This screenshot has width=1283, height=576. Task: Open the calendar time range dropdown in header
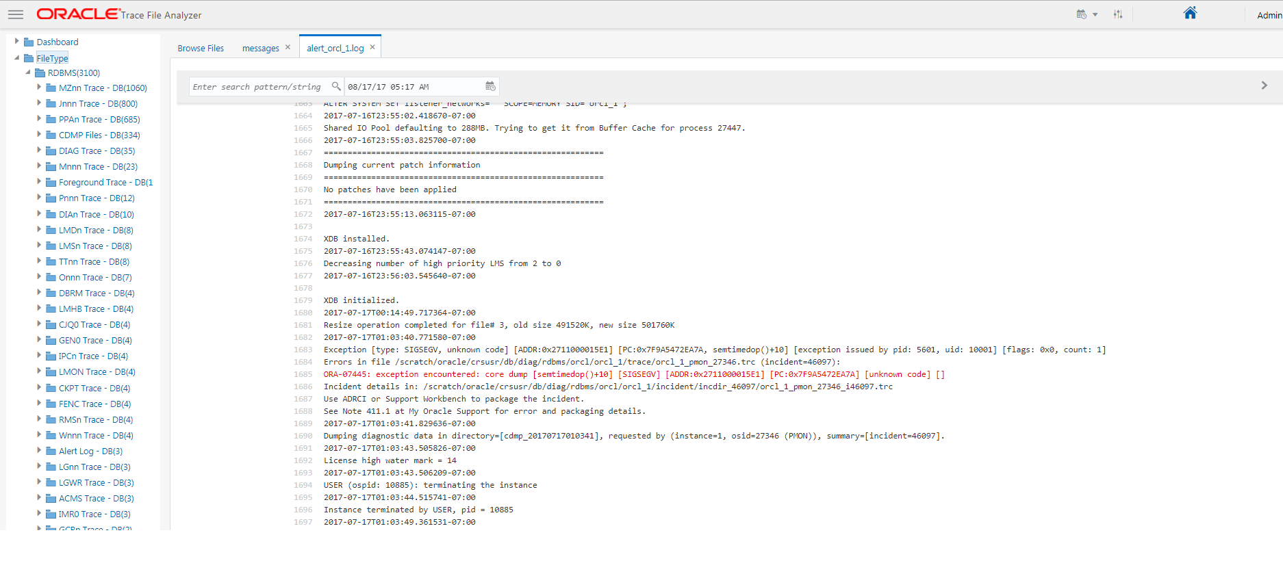(x=1087, y=14)
